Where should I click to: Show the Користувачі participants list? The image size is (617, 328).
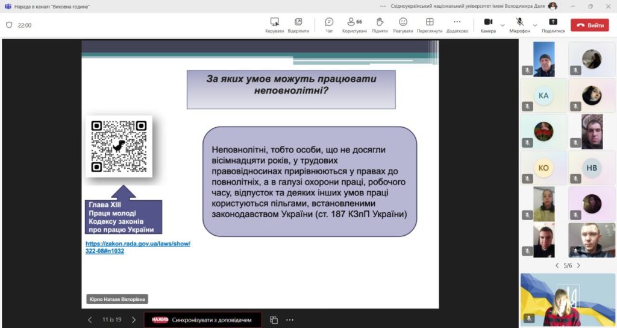(x=354, y=22)
